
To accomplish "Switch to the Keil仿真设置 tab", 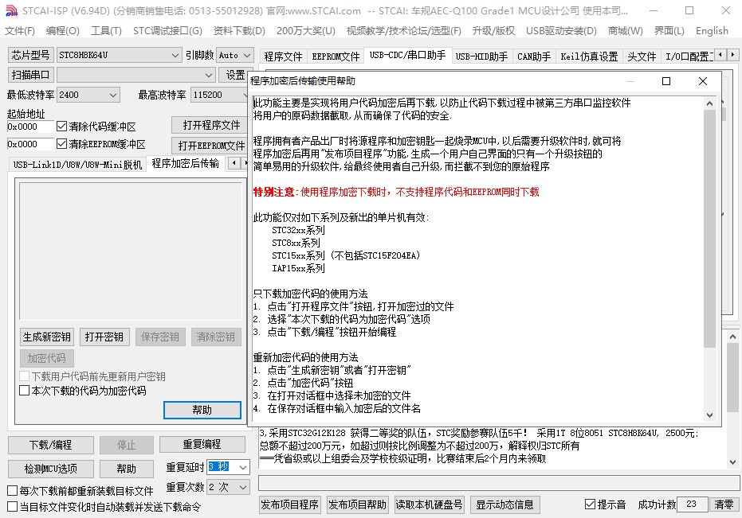I will pyautogui.click(x=589, y=56).
